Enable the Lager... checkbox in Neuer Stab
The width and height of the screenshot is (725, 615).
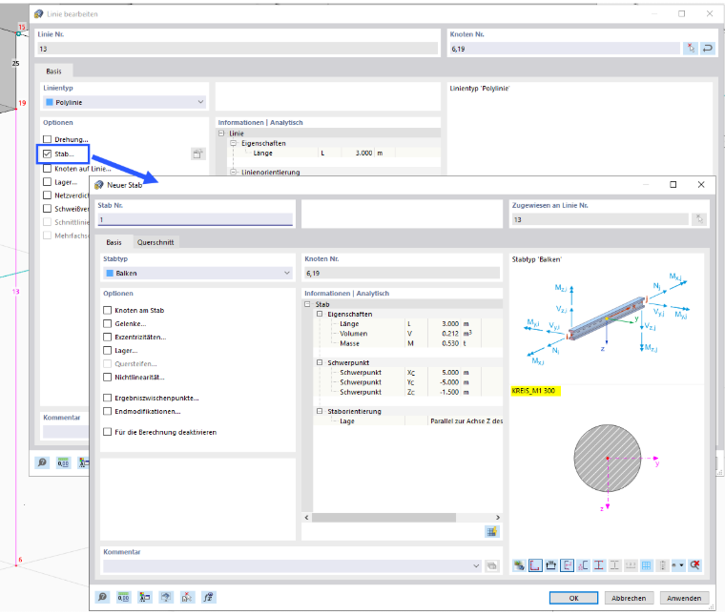107,350
